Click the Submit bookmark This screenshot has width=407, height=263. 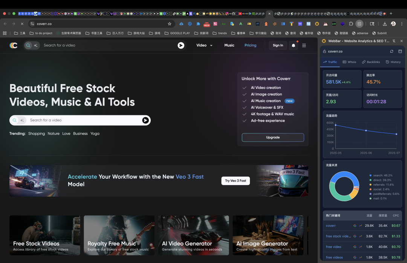coord(379,33)
